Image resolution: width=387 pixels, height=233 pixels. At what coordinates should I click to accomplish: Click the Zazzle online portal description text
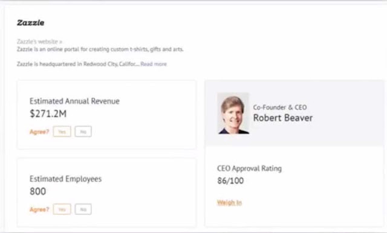click(100, 49)
